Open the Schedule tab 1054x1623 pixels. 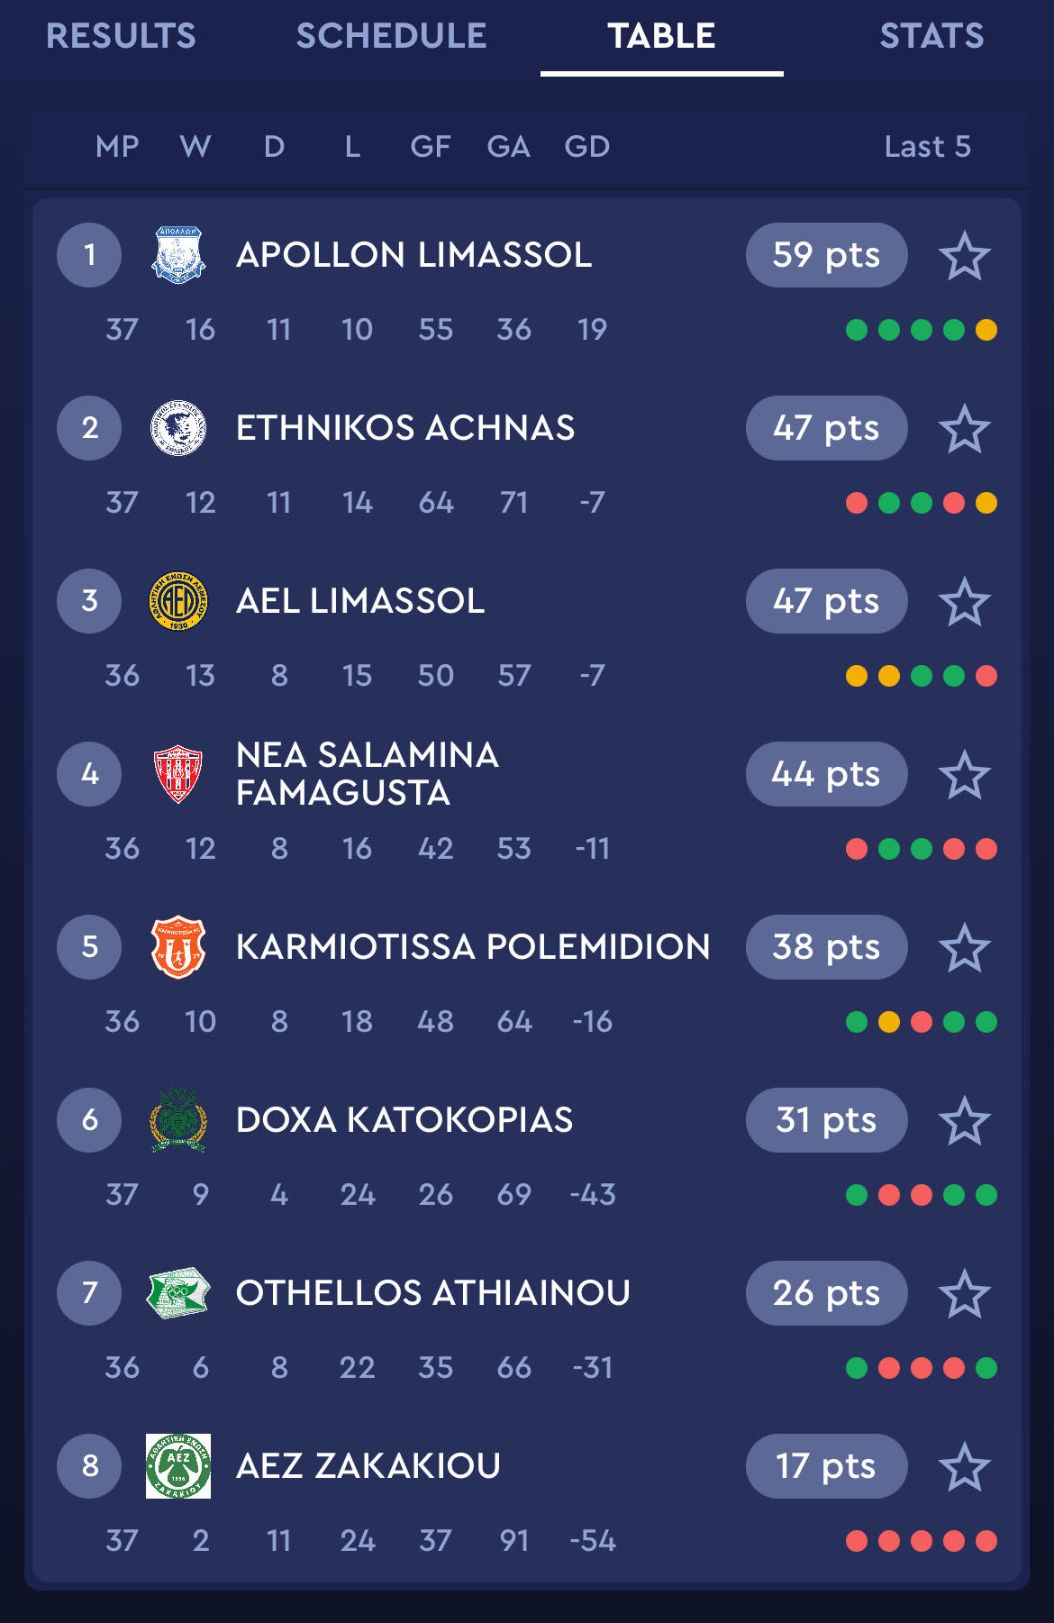coord(391,36)
